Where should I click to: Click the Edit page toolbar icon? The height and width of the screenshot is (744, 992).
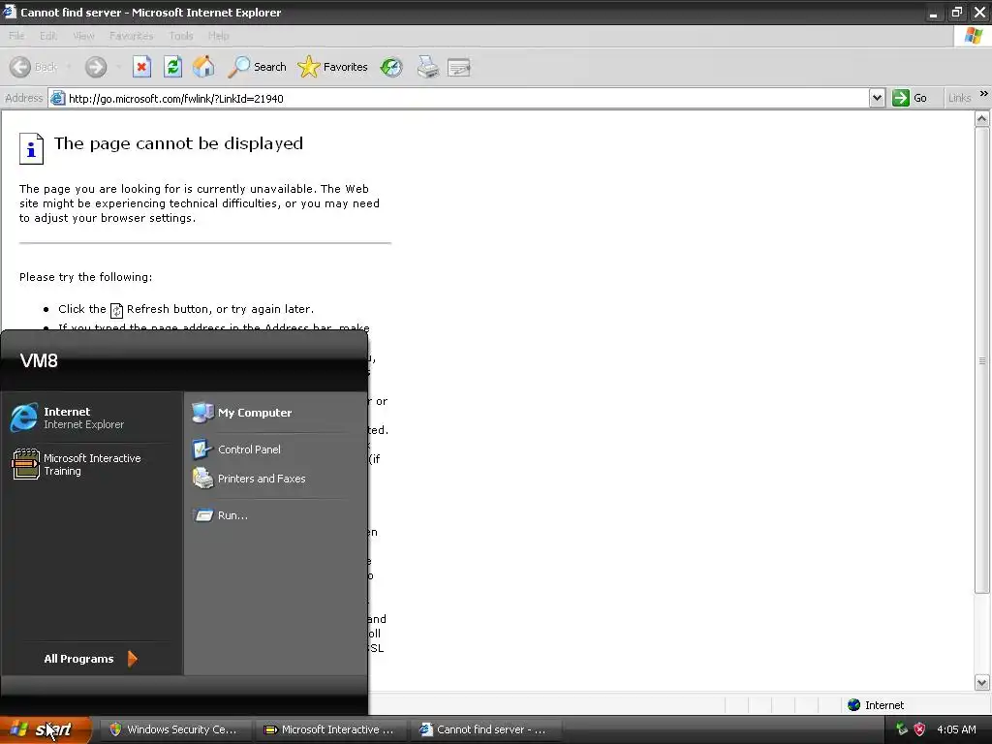pyautogui.click(x=458, y=67)
